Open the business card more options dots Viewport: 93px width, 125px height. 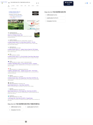pyautogui.click(x=31, y=12)
